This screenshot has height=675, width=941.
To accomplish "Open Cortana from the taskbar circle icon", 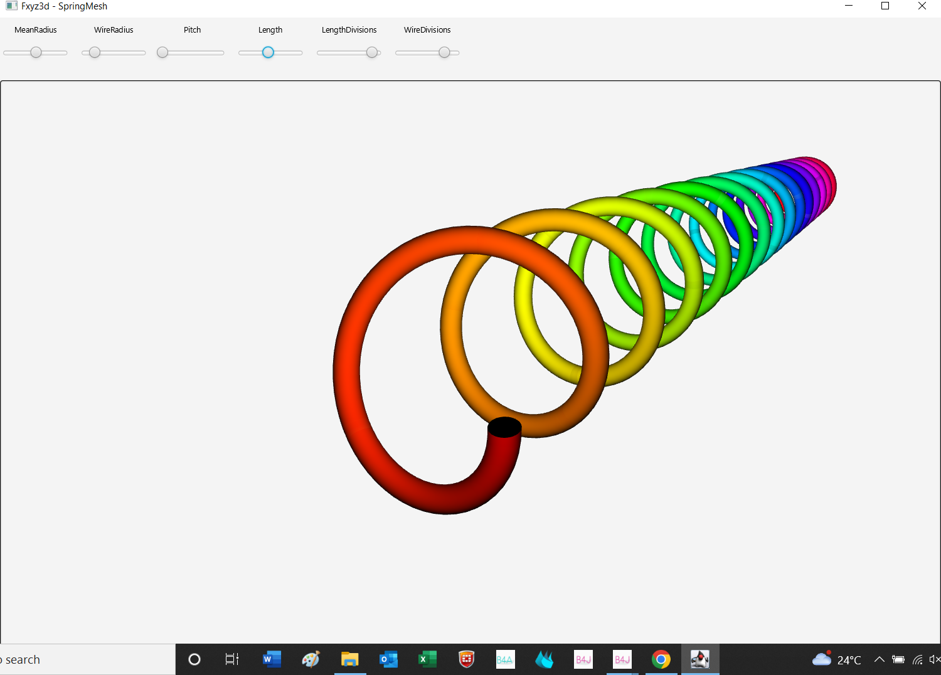I will (194, 659).
